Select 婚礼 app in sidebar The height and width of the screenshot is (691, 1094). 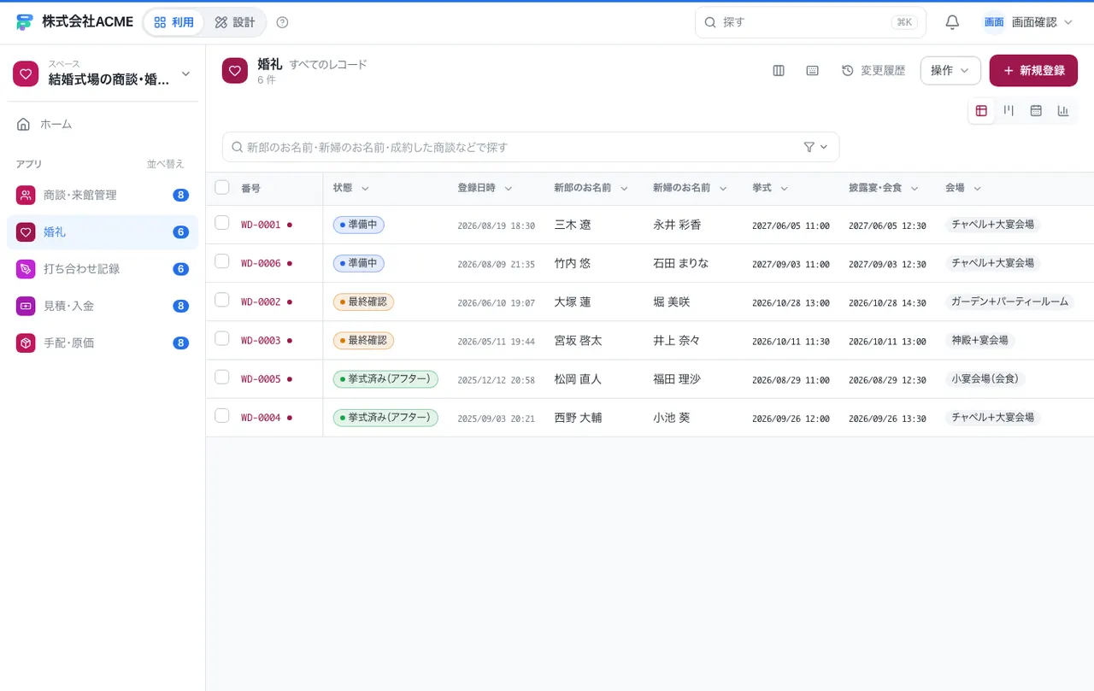[103, 232]
